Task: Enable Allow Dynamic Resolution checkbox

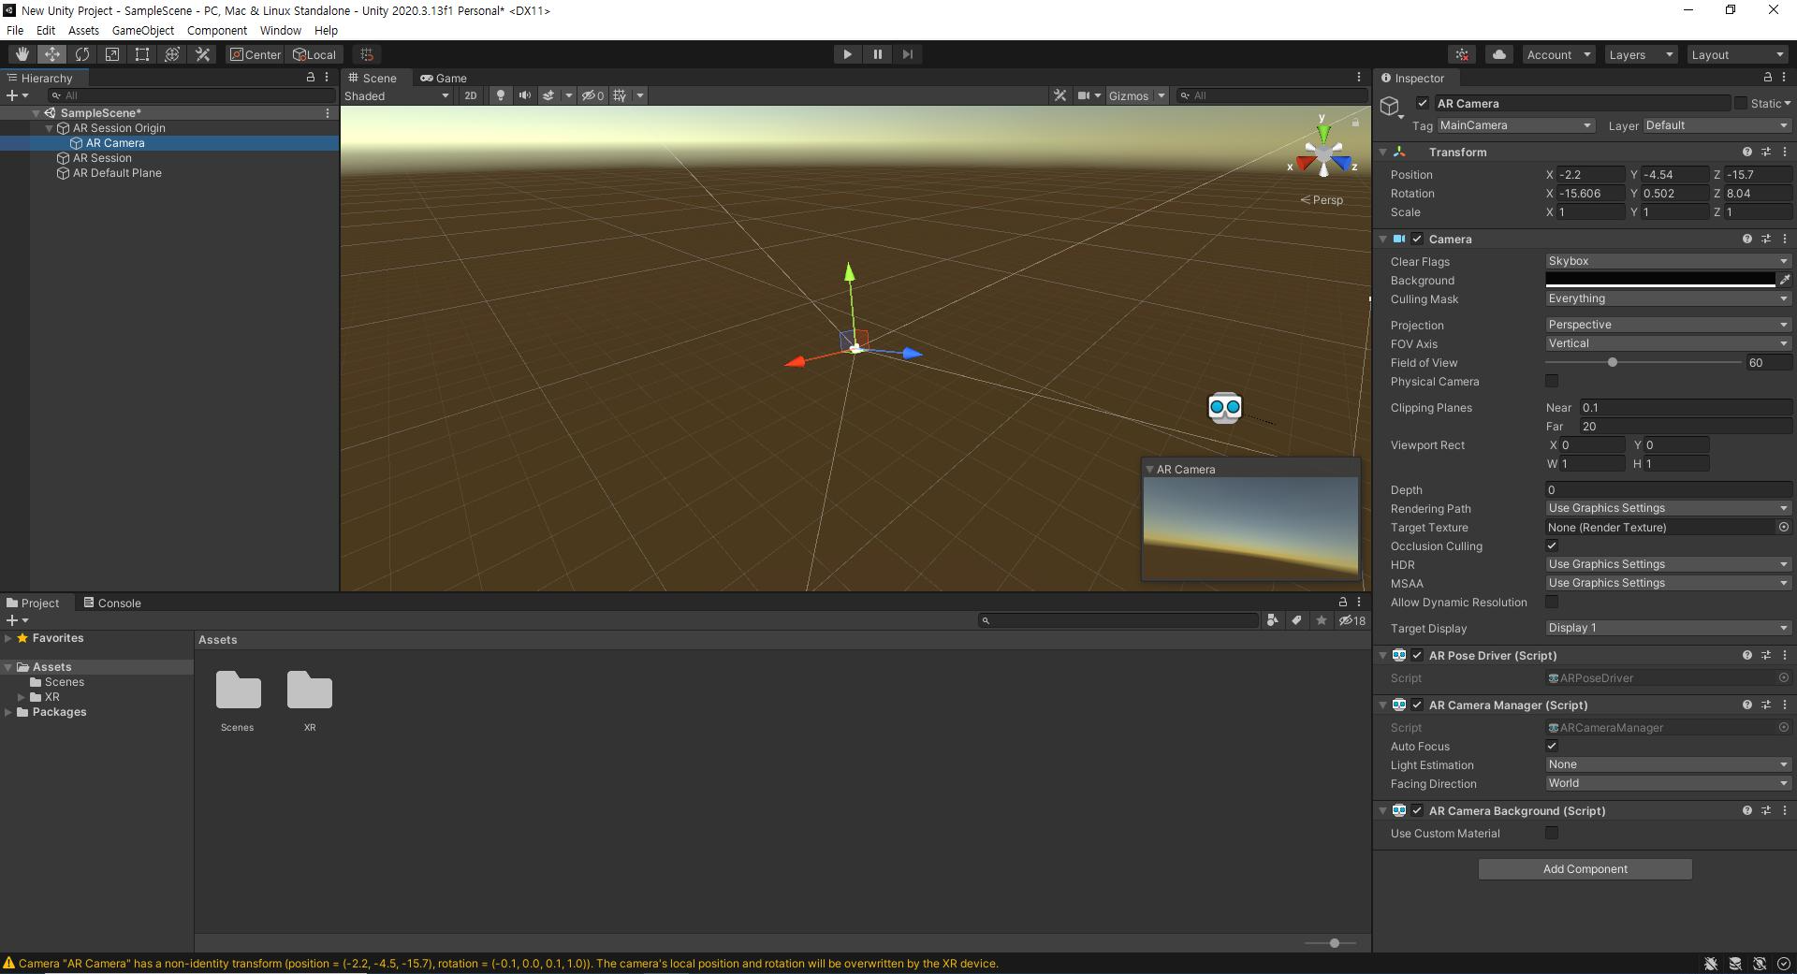Action: coord(1552,602)
